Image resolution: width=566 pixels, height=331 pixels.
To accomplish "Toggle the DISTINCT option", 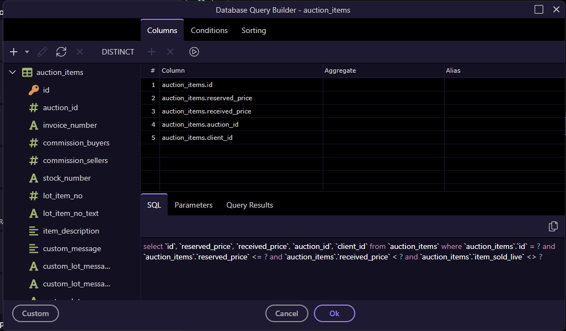I will [x=118, y=52].
